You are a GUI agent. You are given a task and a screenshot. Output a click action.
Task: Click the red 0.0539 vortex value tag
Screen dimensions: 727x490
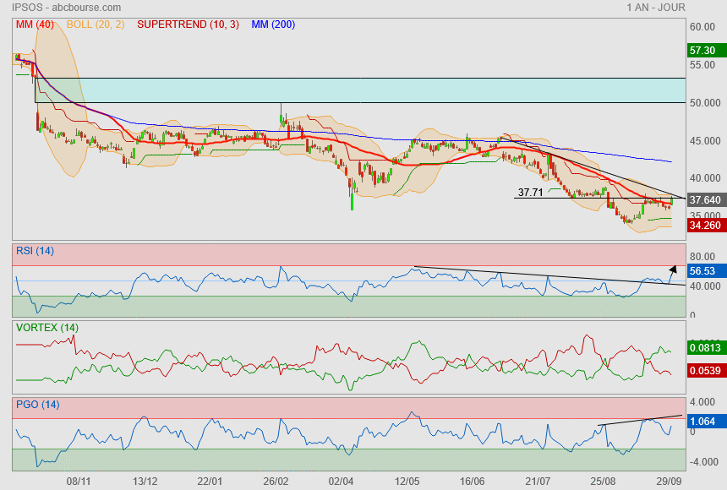705,370
